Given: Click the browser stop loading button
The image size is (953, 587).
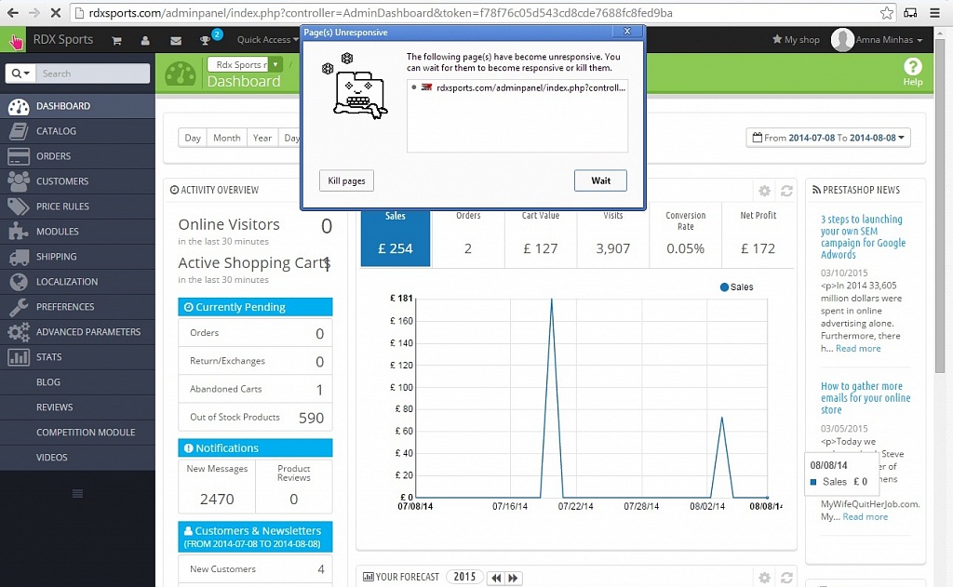Looking at the screenshot, I should point(54,12).
